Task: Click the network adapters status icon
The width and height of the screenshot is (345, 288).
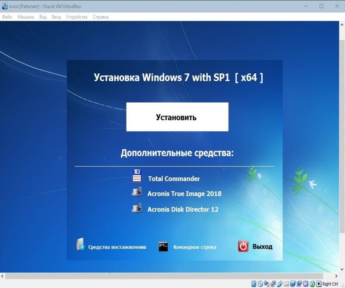Action: click(x=273, y=284)
